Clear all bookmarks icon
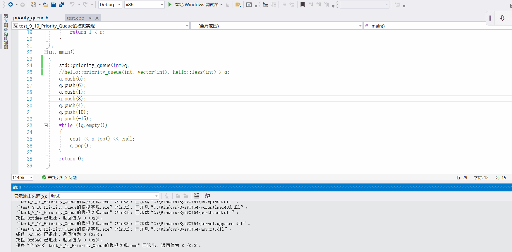512x252 pixels. click(x=327, y=5)
